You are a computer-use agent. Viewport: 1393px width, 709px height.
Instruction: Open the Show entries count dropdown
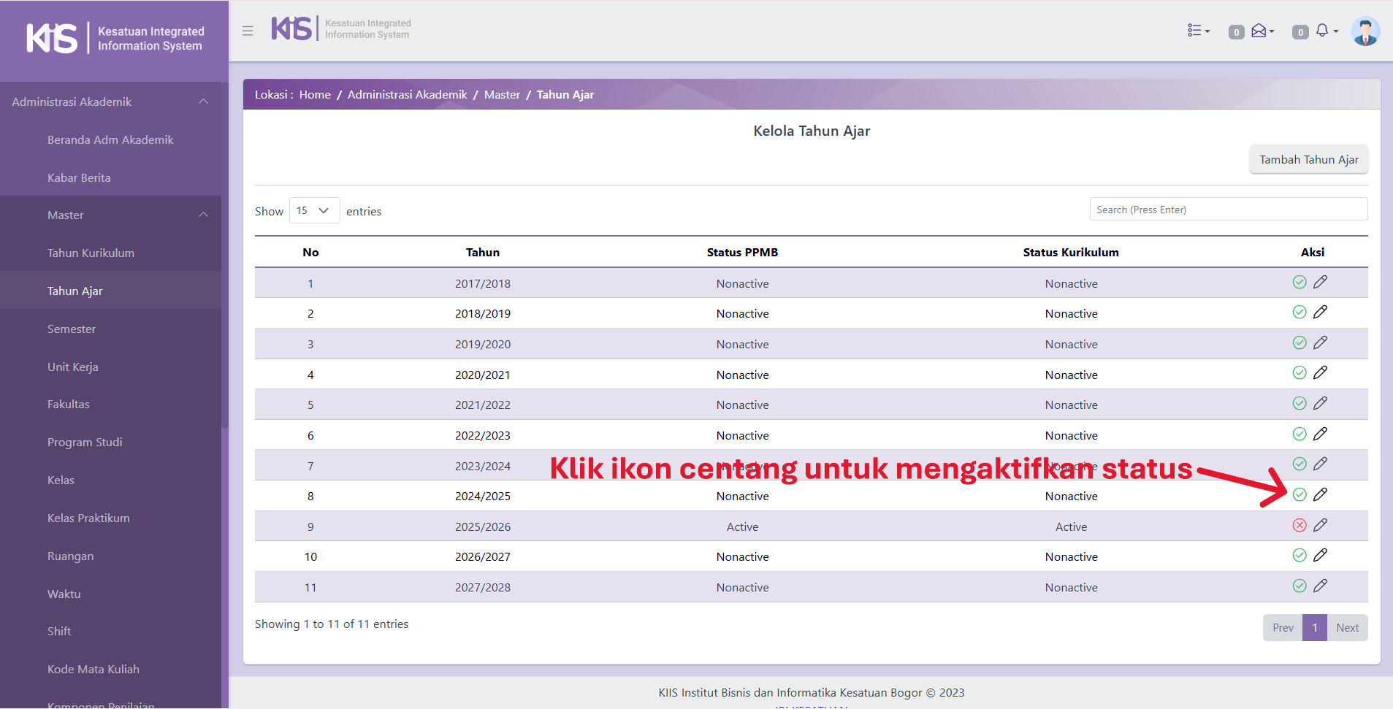(314, 210)
